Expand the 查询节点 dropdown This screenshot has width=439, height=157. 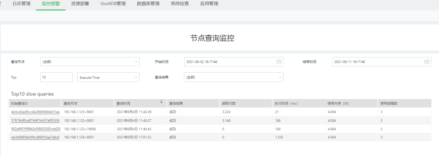90,62
